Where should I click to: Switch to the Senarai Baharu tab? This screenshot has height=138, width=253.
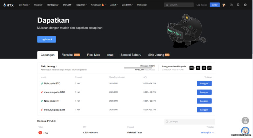[131, 55]
